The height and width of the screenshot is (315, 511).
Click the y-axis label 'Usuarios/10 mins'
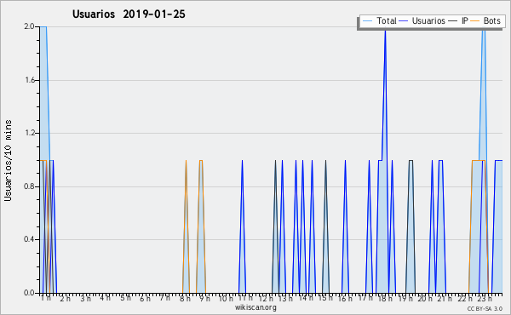click(8, 161)
